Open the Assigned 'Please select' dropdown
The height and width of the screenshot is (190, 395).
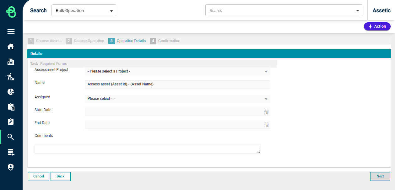click(177, 99)
